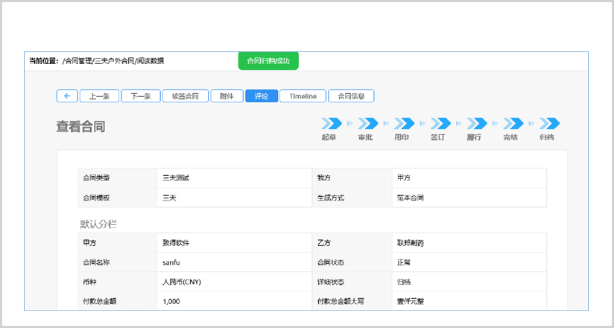Go to next record 下一条

coord(141,96)
